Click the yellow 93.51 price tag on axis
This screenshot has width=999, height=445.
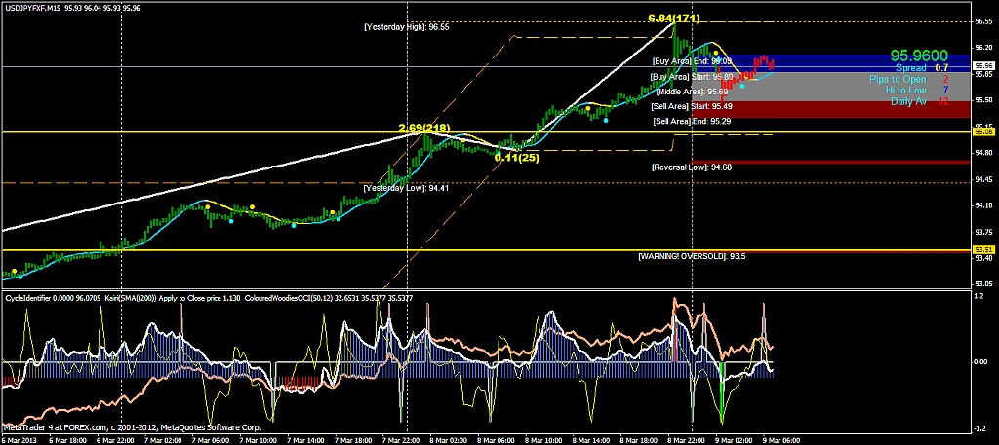(984, 250)
